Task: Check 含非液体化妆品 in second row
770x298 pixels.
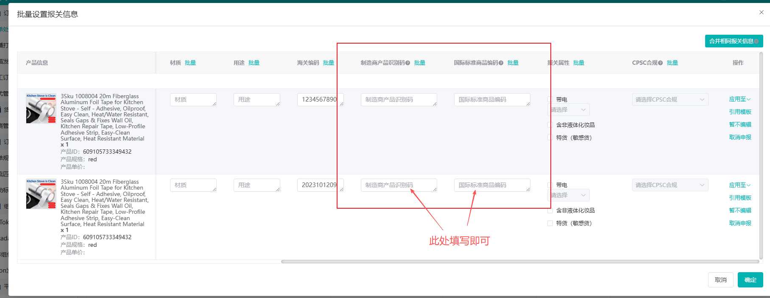Action: point(550,210)
